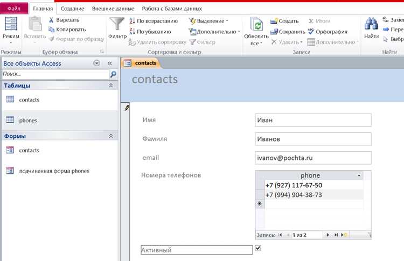Create new record with Создать
Viewport: 404px width, 261px height.
[284, 21]
